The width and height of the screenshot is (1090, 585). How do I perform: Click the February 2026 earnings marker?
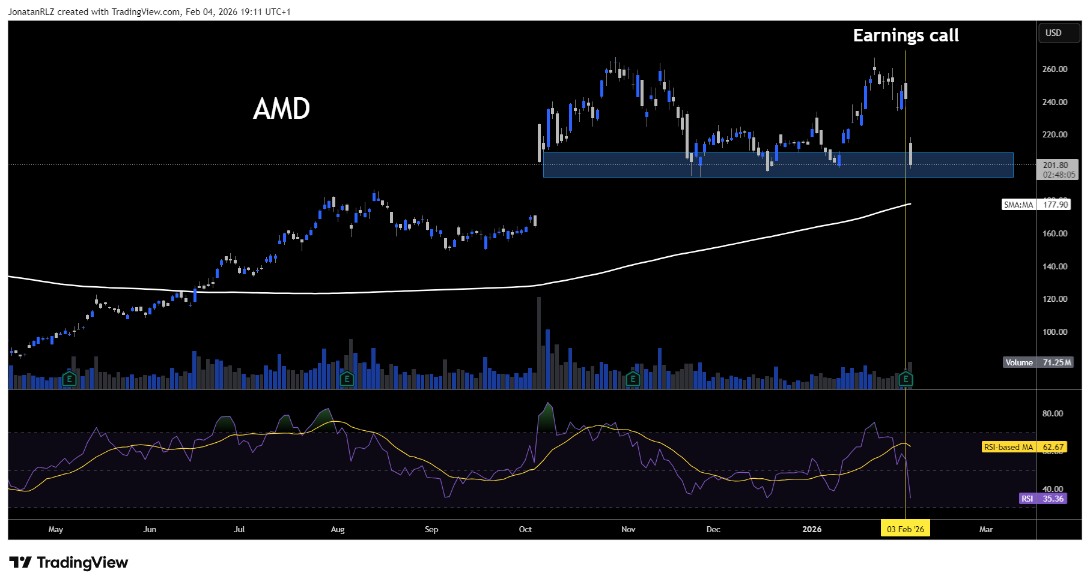coord(905,379)
